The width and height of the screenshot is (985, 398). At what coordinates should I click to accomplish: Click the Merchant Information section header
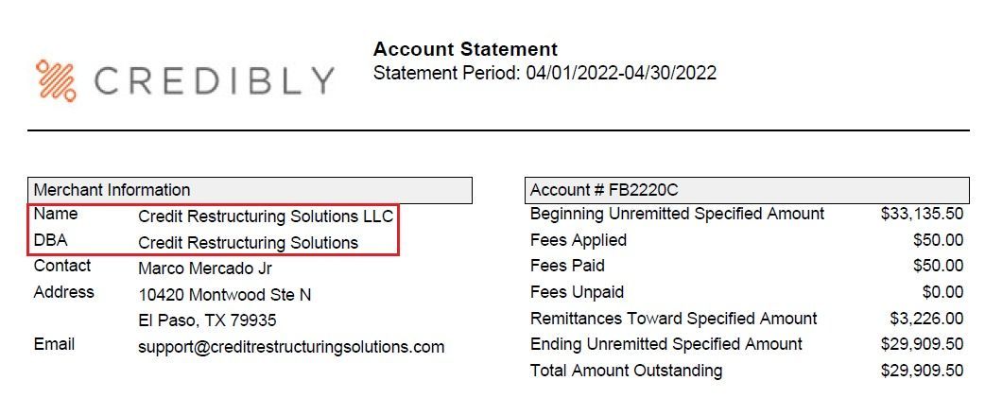[x=112, y=190]
